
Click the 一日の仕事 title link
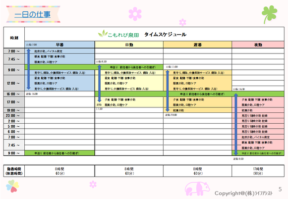click(x=32, y=14)
